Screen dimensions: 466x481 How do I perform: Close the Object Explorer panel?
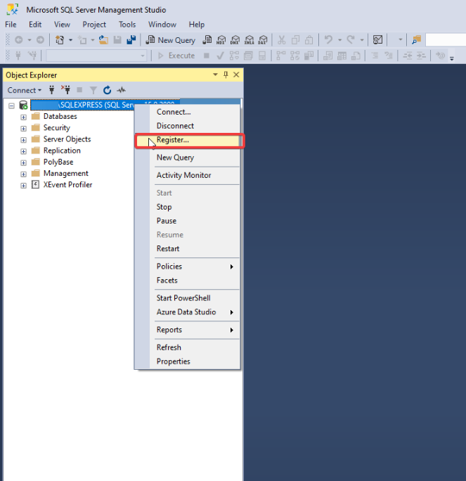[236, 75]
